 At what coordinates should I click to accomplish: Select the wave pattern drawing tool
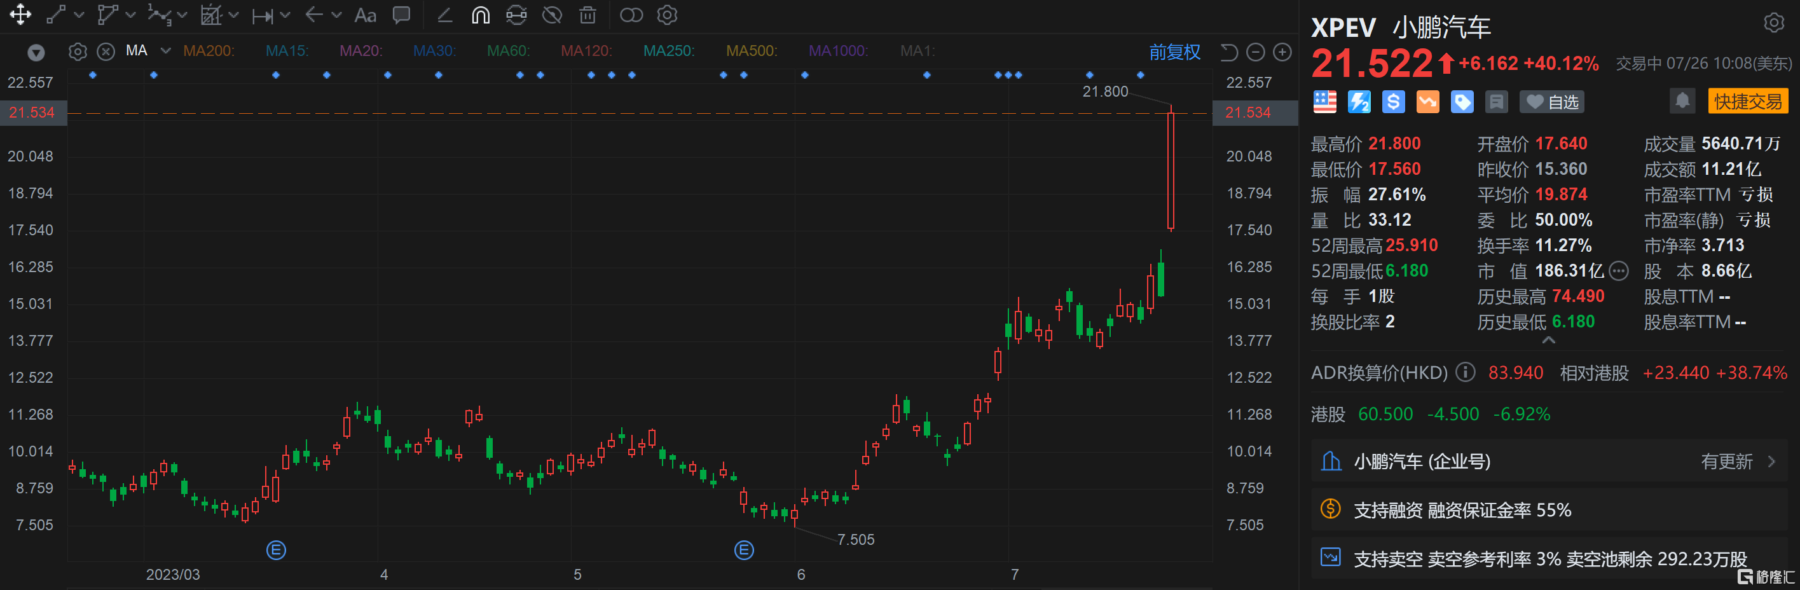click(160, 15)
